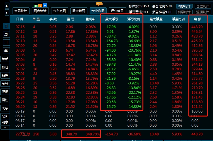Toggle the 大字 large font sidebar button
Image resolution: width=213 pixels, height=141 pixels.
pyautogui.click(x=5, y=108)
